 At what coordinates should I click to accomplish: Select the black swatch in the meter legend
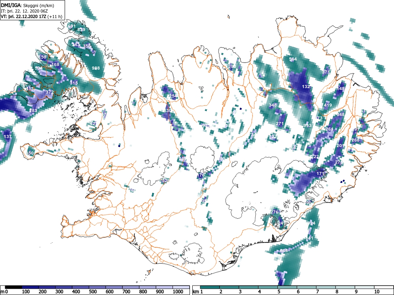13,287
